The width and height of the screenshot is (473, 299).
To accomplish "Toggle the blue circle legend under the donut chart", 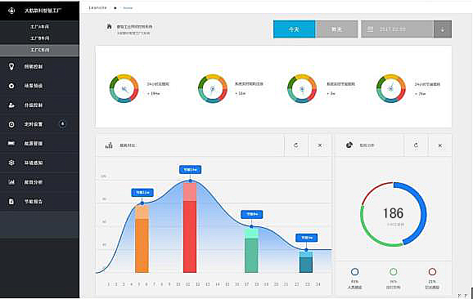I will (355, 272).
